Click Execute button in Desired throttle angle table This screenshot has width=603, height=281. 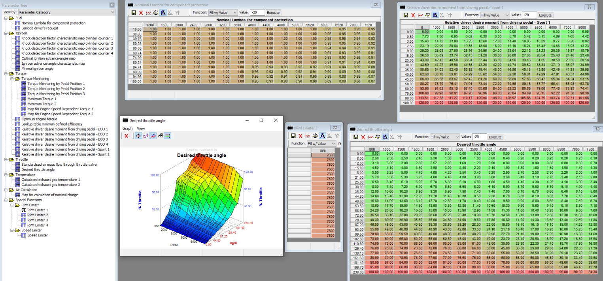(495, 137)
